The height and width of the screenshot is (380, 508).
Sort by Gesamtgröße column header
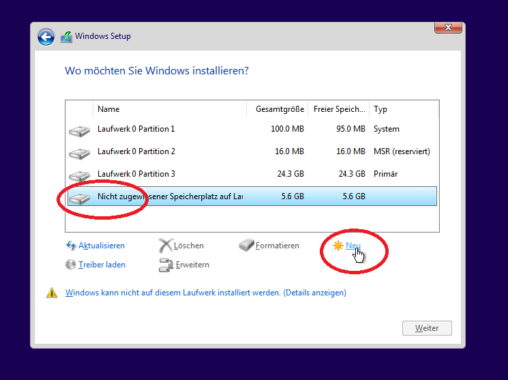pyautogui.click(x=278, y=109)
